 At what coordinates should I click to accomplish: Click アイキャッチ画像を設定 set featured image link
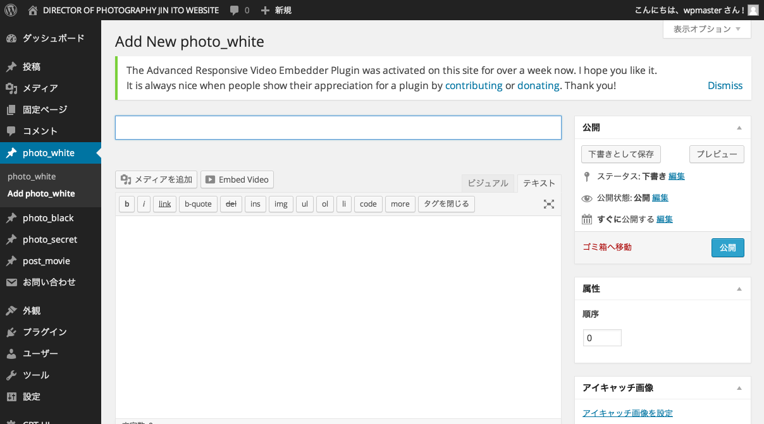(627, 413)
